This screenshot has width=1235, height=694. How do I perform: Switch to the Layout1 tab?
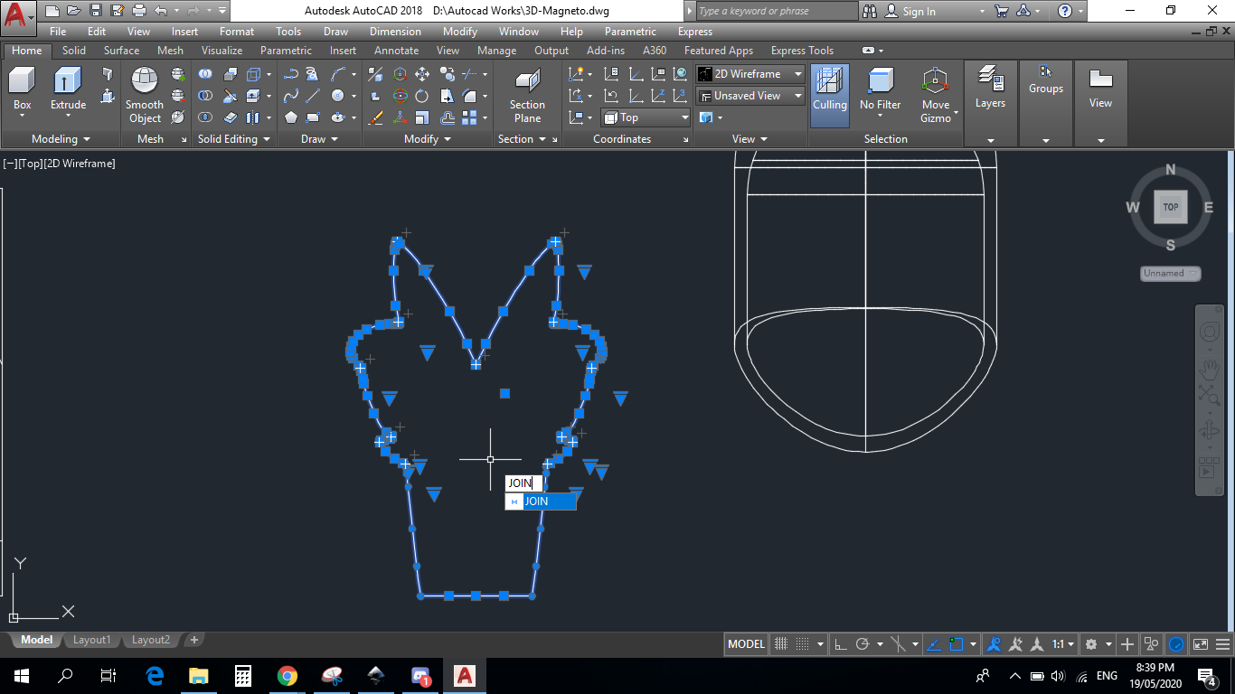(91, 640)
